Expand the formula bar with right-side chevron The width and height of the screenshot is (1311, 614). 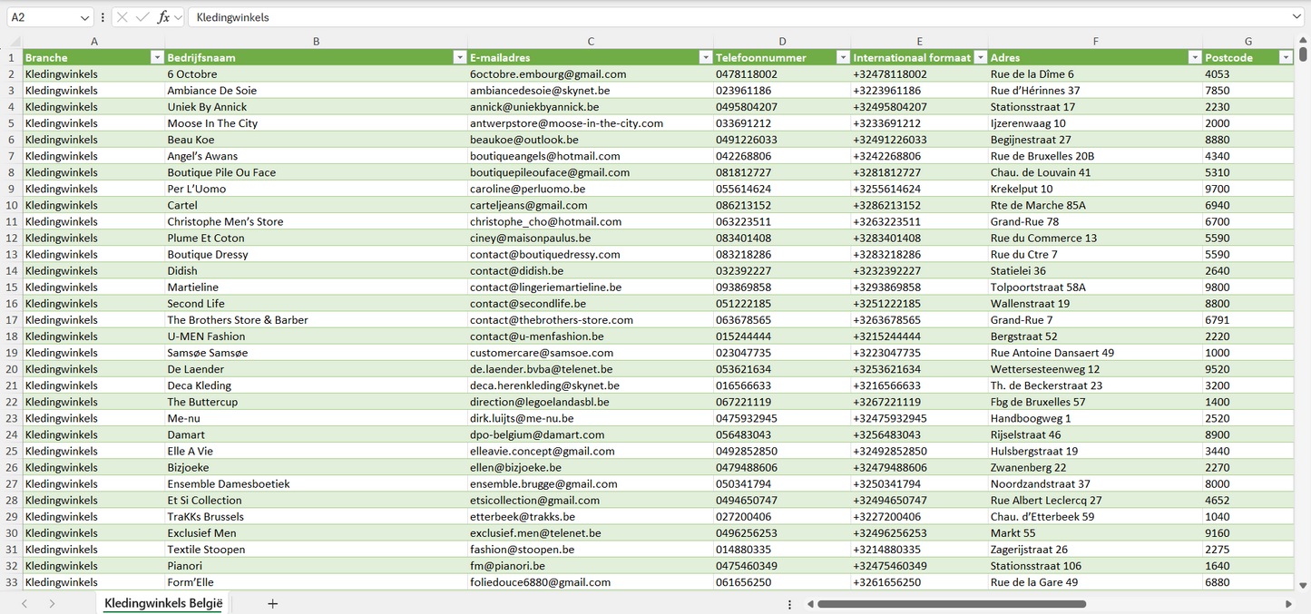1296,17
